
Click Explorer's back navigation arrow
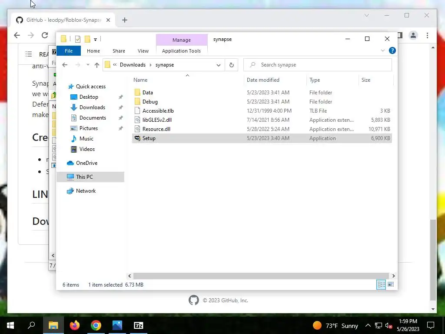coord(65,65)
